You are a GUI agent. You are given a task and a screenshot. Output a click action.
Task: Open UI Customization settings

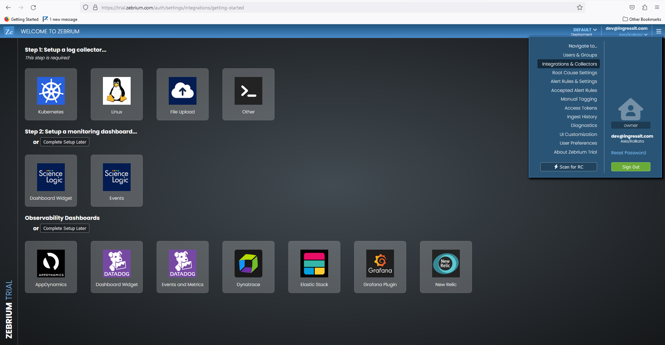pos(578,135)
